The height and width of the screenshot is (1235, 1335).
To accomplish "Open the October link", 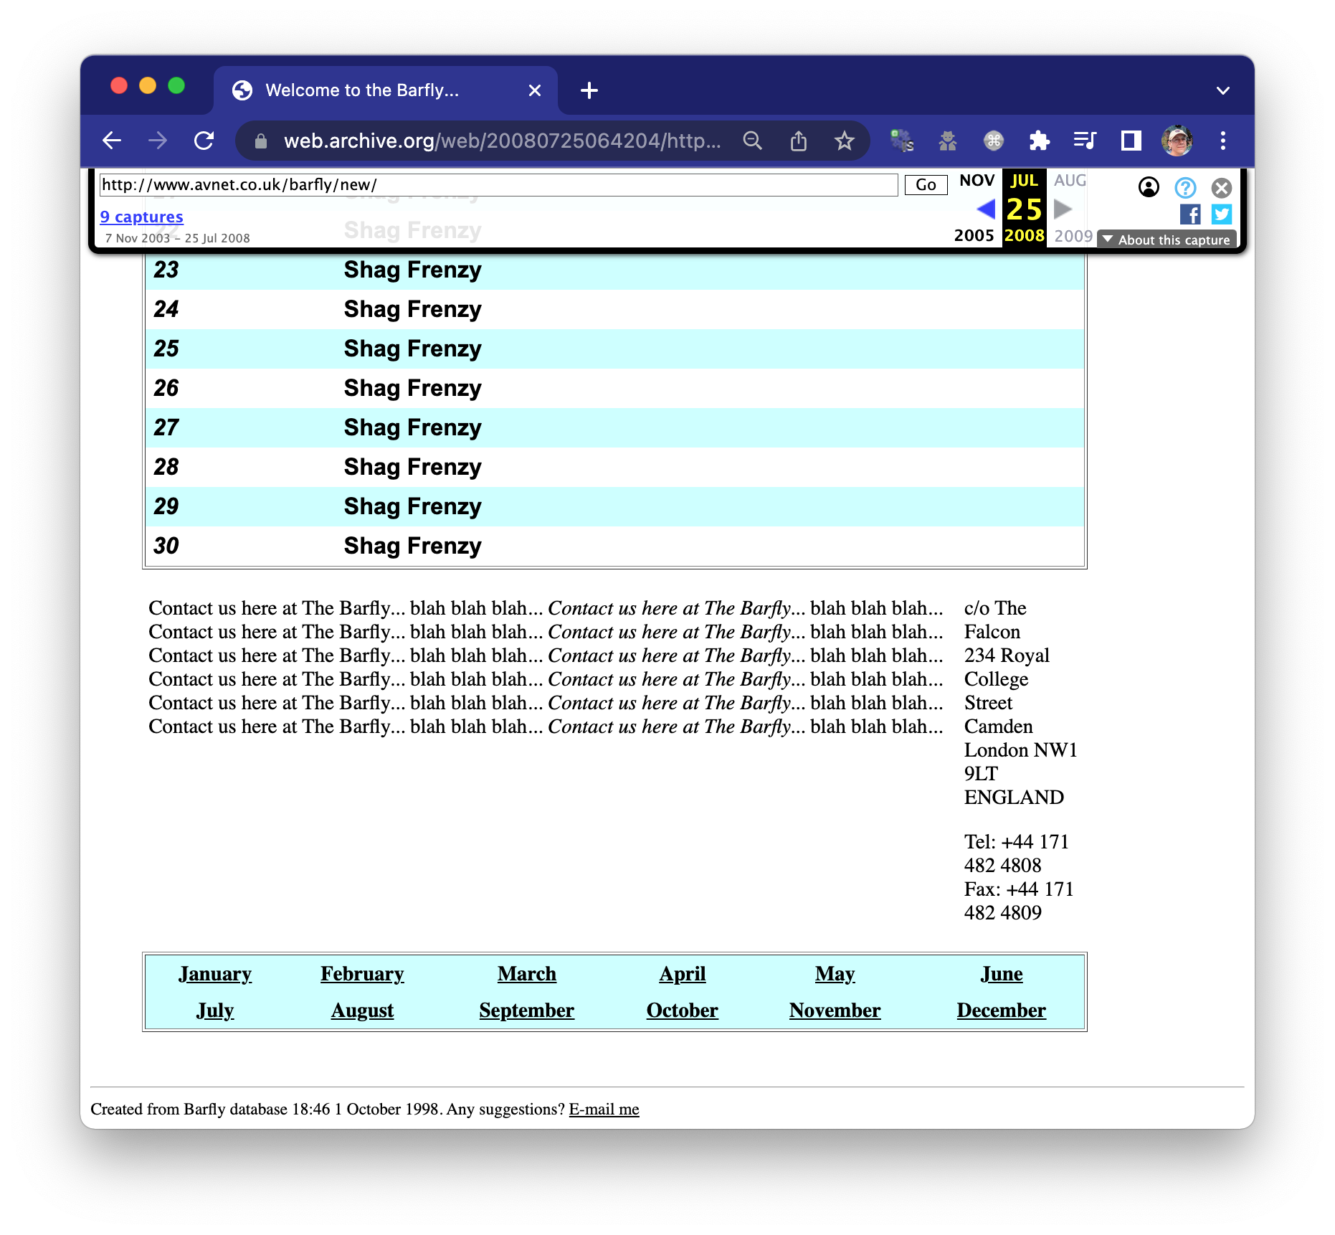I will click(683, 1010).
